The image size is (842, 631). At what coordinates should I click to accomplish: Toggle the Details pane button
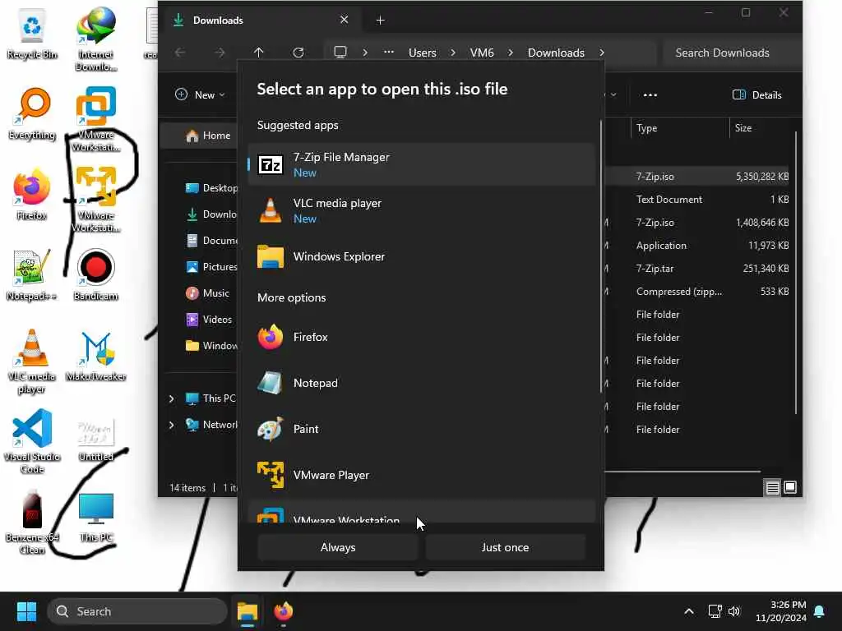coord(756,95)
